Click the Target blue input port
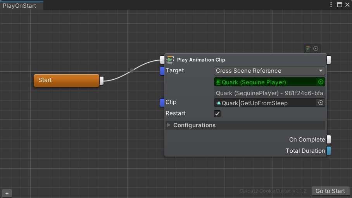 pos(162,71)
